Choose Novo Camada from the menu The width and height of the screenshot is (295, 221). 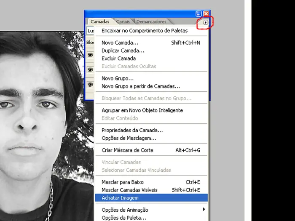coord(120,43)
